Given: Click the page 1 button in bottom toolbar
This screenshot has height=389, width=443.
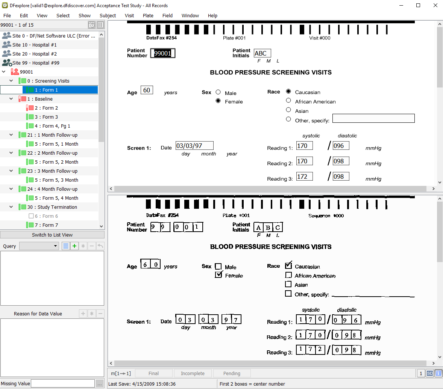Looking at the screenshot, I should point(421,373).
